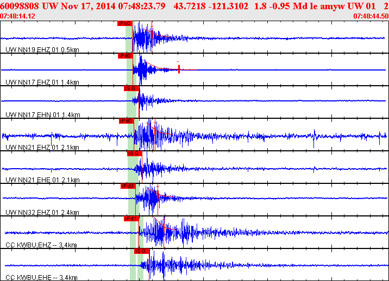Click the label 'UW NN19 EHZ 01 0.5km'
This screenshot has width=389, height=281.
(x=42, y=50)
